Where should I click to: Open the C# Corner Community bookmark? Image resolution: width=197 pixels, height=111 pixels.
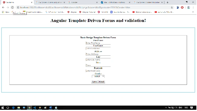(x=55, y=12)
